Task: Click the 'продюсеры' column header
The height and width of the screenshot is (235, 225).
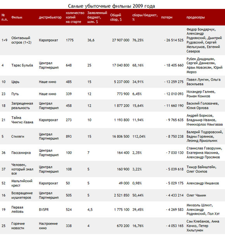Action: 196,18
